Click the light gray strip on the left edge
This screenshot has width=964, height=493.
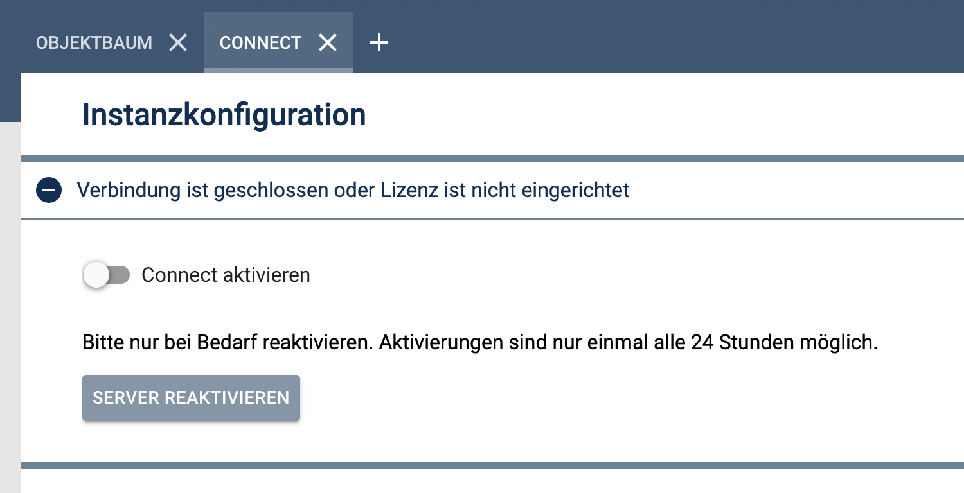point(10,307)
